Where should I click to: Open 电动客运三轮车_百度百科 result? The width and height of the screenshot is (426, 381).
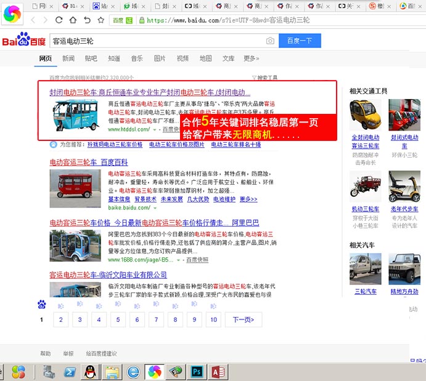pos(89,162)
